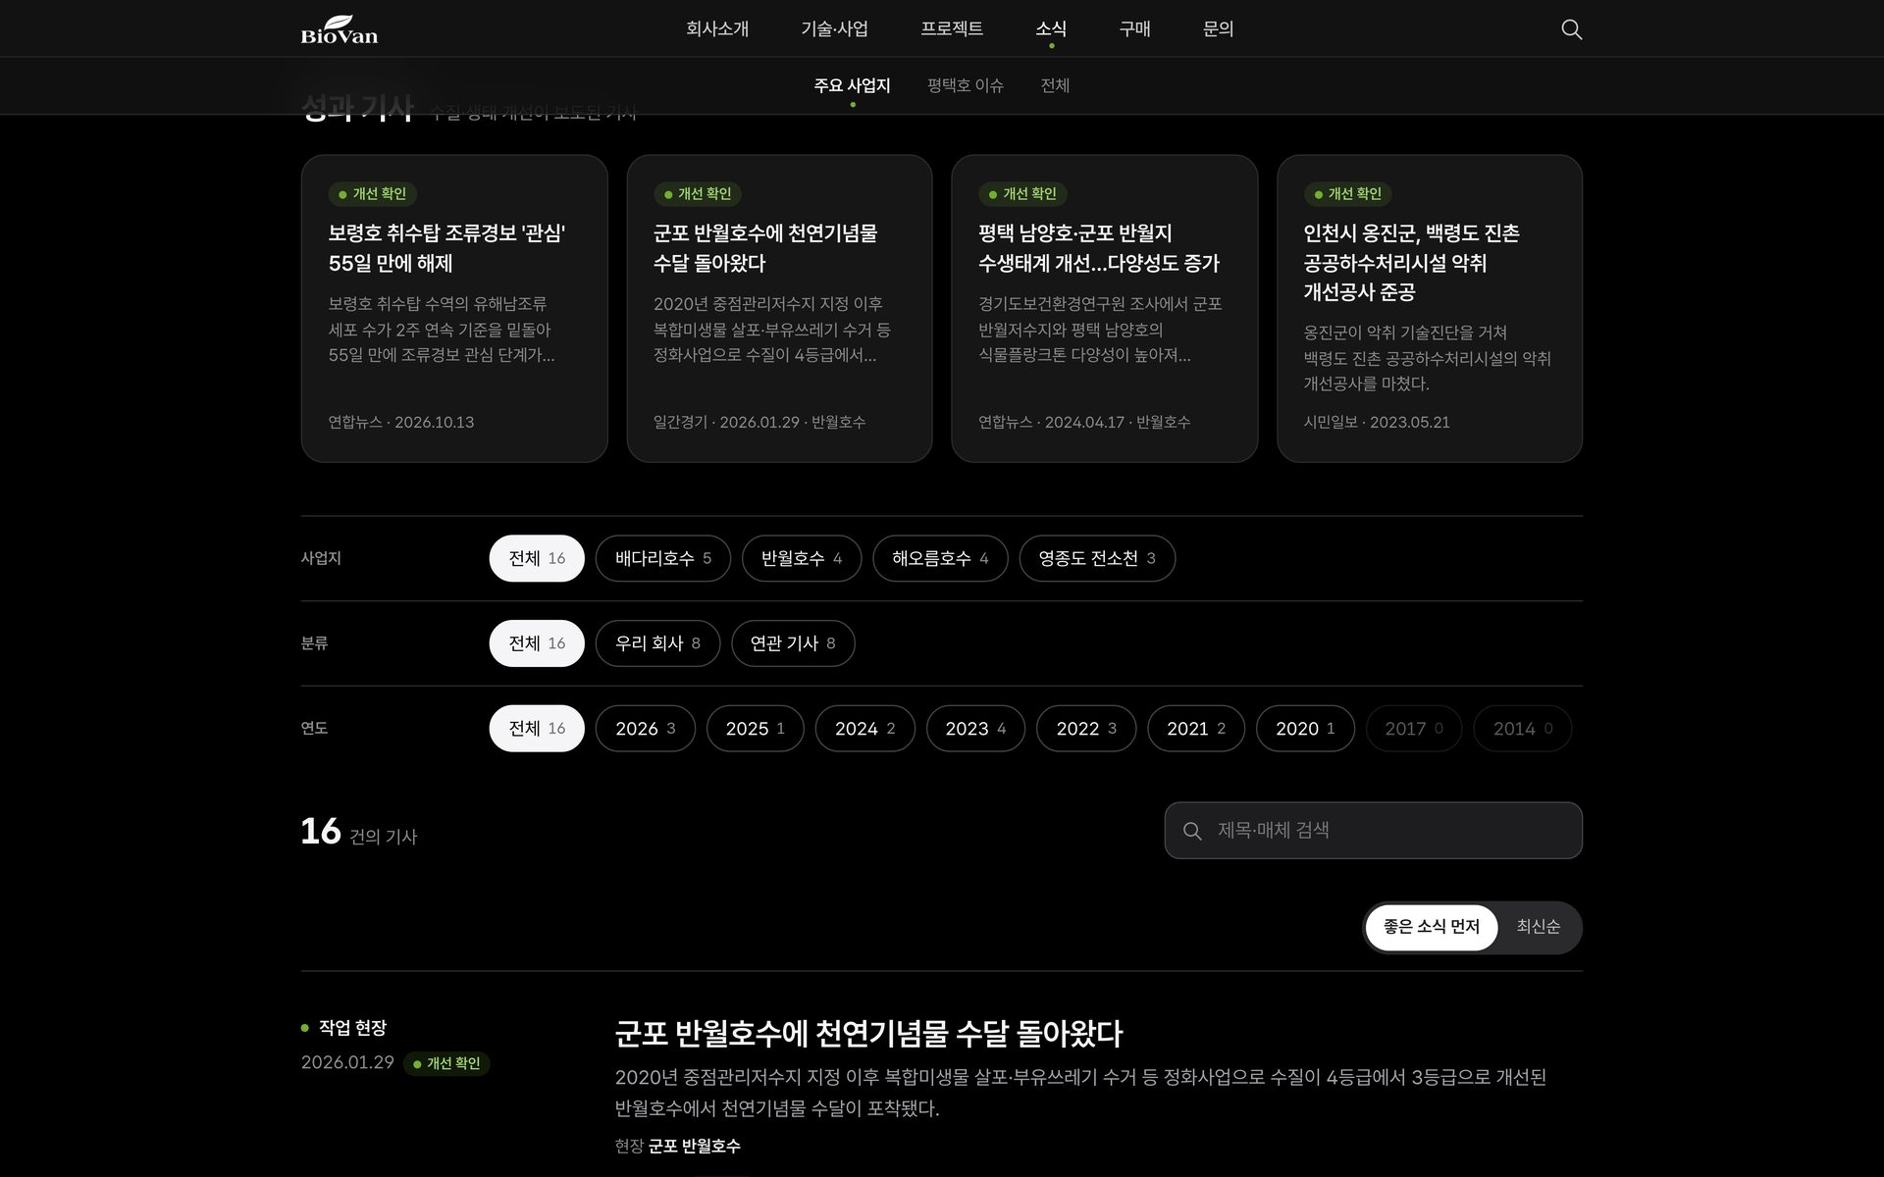Select 전체 16 in 연도 filter
Image resolution: width=1884 pixels, height=1177 pixels.
pyautogui.click(x=537, y=729)
